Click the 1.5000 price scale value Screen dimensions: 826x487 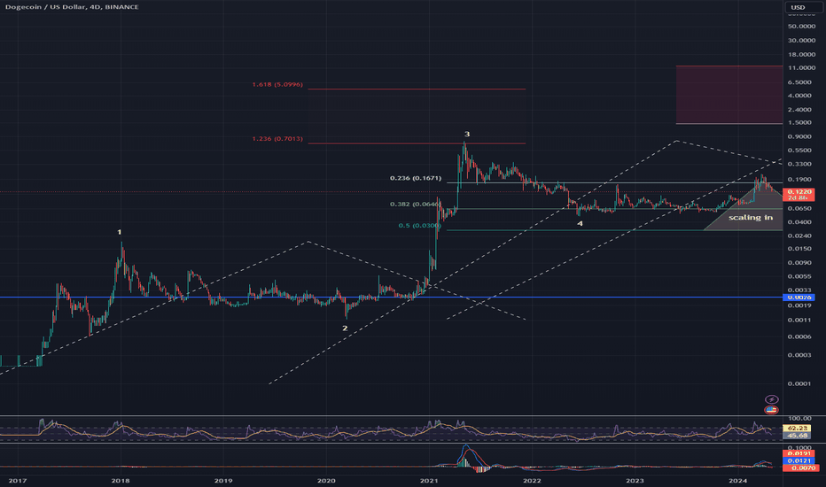(800, 123)
